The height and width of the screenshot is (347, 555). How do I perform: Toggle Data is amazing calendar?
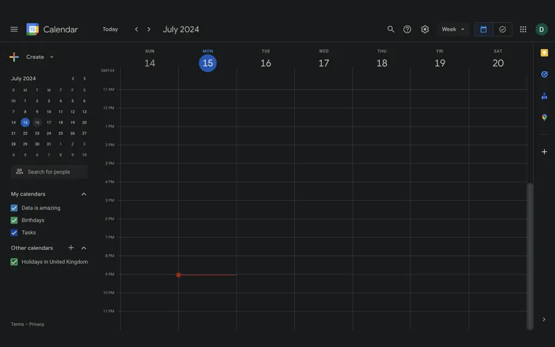pos(14,208)
